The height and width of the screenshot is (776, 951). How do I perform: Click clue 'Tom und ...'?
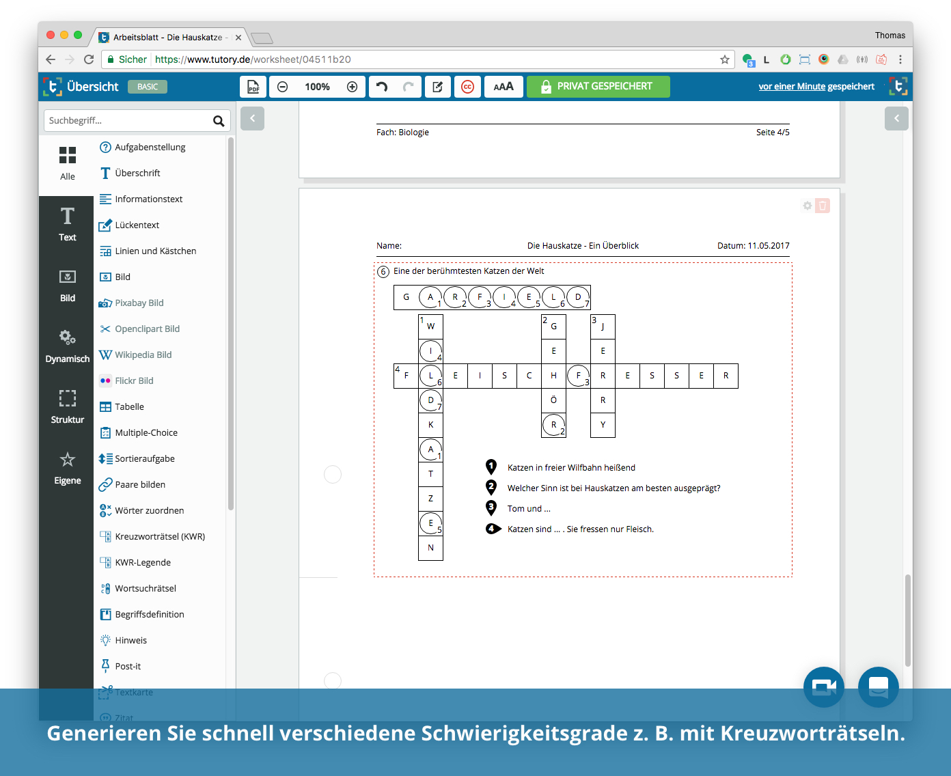pyautogui.click(x=529, y=509)
